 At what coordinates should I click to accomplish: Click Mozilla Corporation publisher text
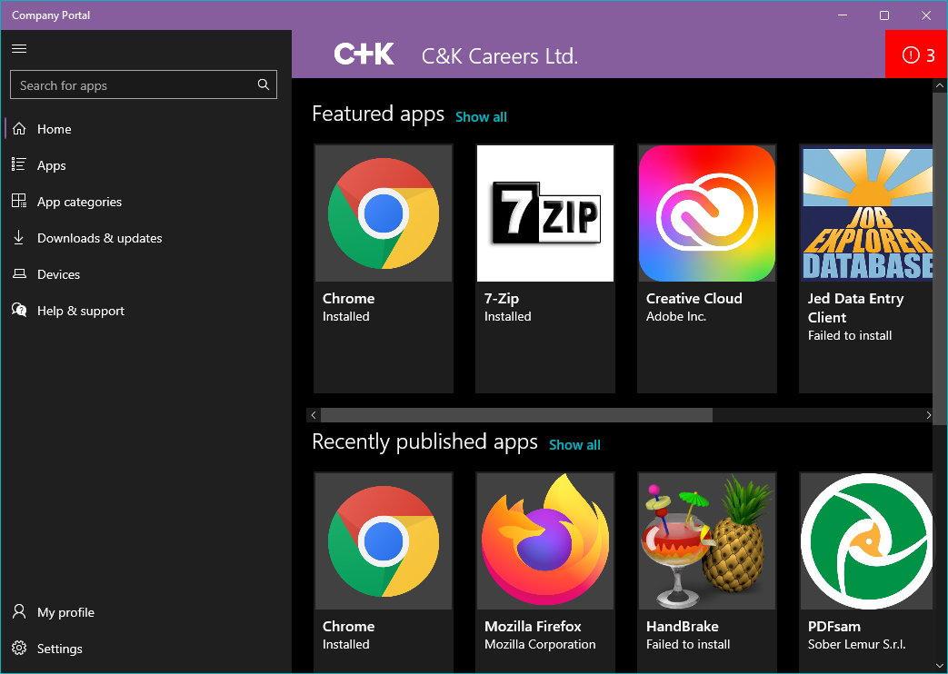540,644
